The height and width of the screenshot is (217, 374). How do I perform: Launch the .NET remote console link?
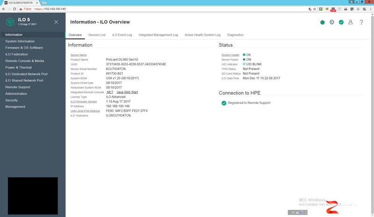[110, 92]
